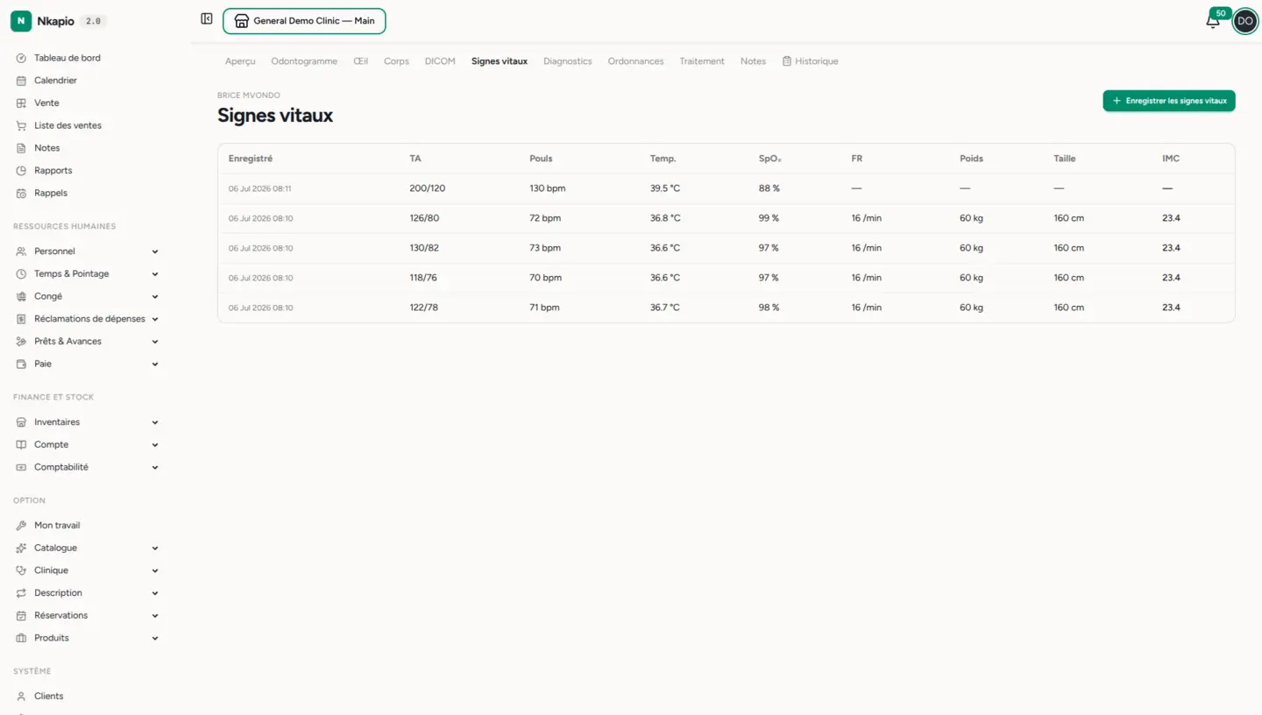Open the Diagnostics tab
Screen dimensions: 1262x715
pos(568,61)
